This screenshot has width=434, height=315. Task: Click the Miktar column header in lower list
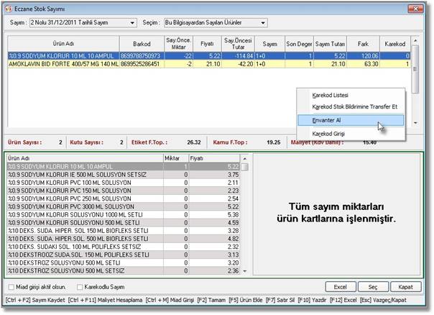pos(172,157)
